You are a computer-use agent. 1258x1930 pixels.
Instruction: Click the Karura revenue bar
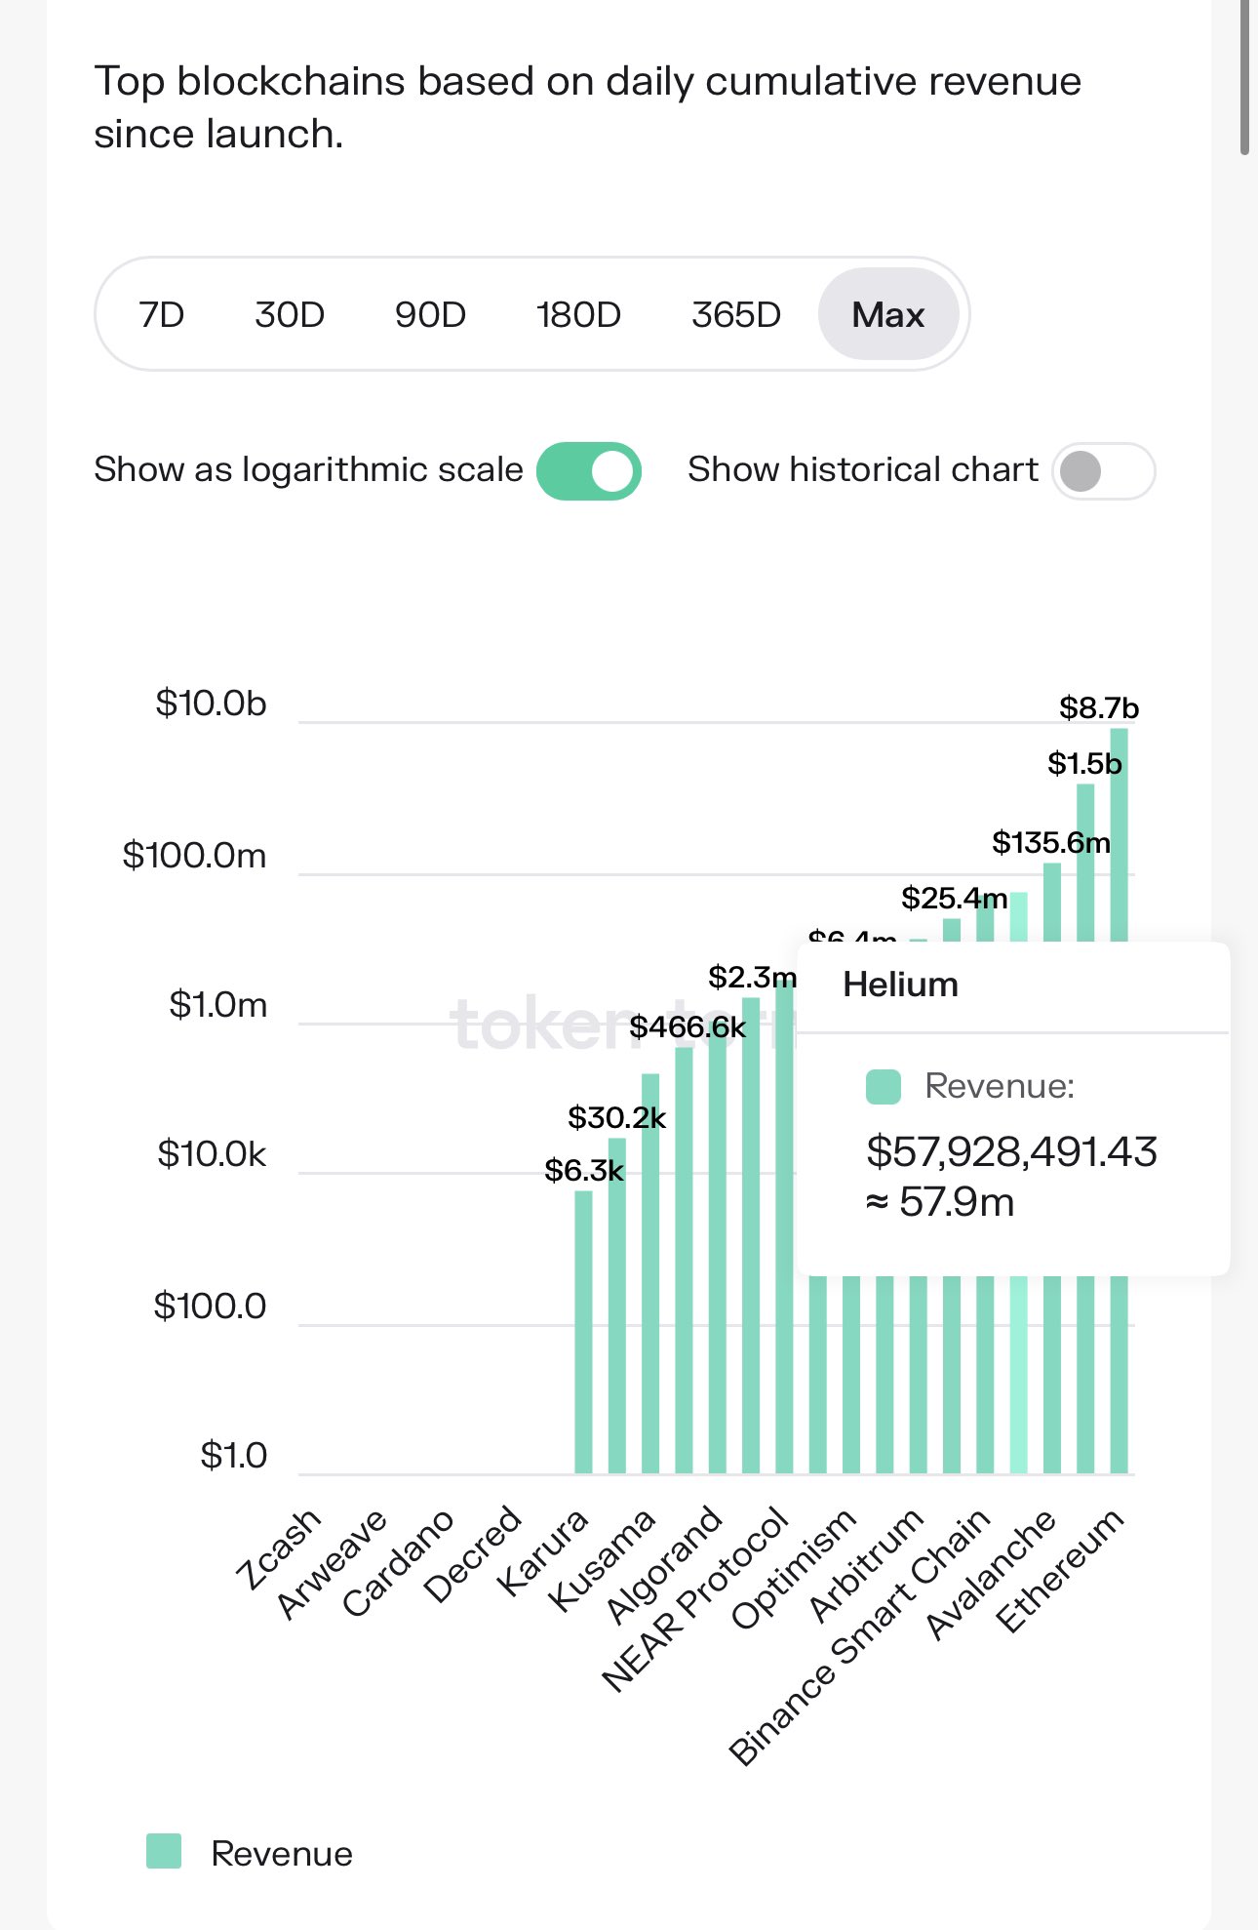(584, 1337)
